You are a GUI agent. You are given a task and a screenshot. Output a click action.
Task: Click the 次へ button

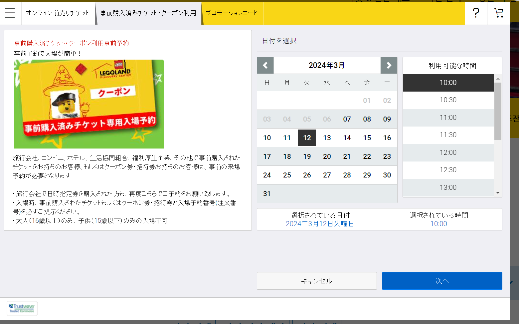[x=442, y=281]
